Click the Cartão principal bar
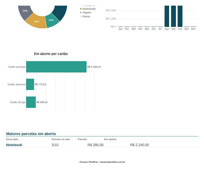Screen dimensions: 204x169 click(x=56, y=67)
